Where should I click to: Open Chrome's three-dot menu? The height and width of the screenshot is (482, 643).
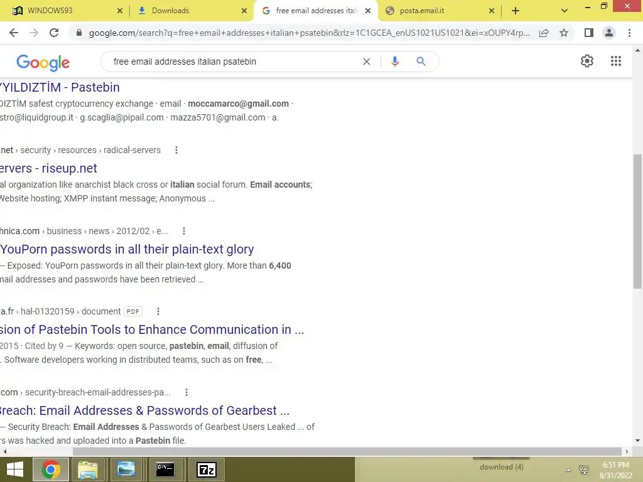coord(629,33)
